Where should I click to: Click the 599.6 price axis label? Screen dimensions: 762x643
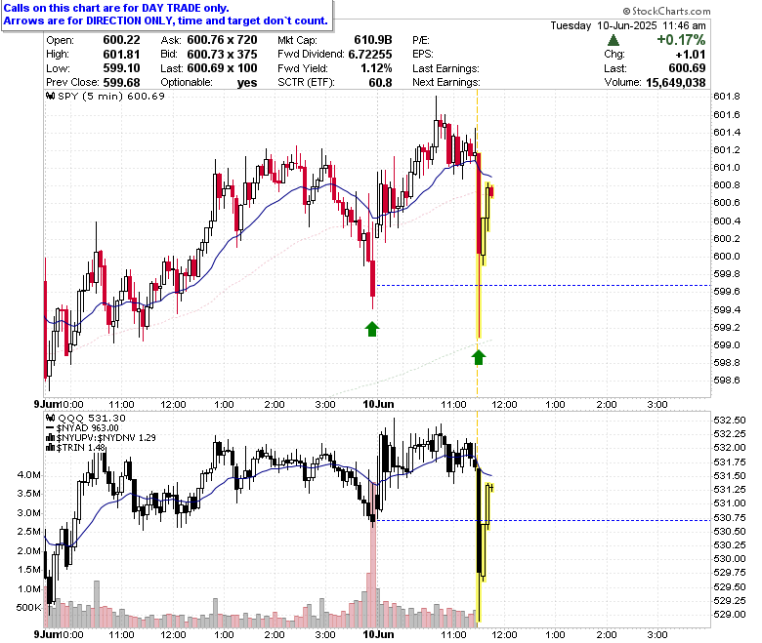(727, 291)
